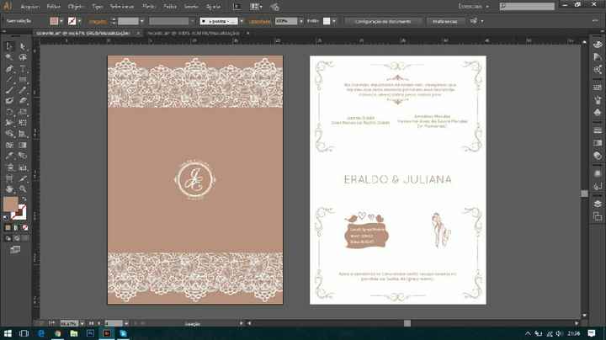
Task: Select the Type tool
Action: (x=23, y=69)
